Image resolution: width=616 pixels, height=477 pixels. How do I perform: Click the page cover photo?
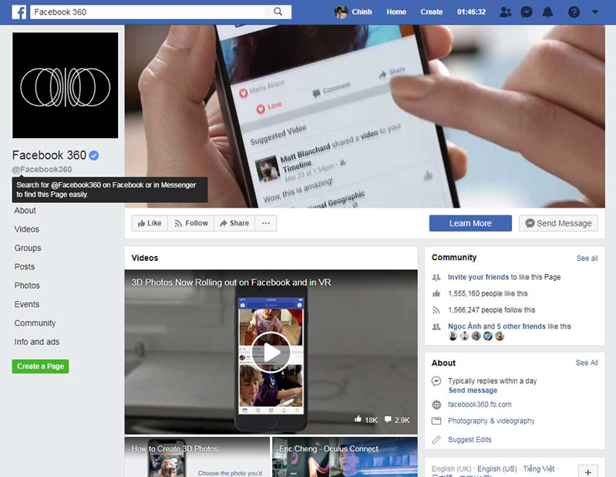click(365, 117)
